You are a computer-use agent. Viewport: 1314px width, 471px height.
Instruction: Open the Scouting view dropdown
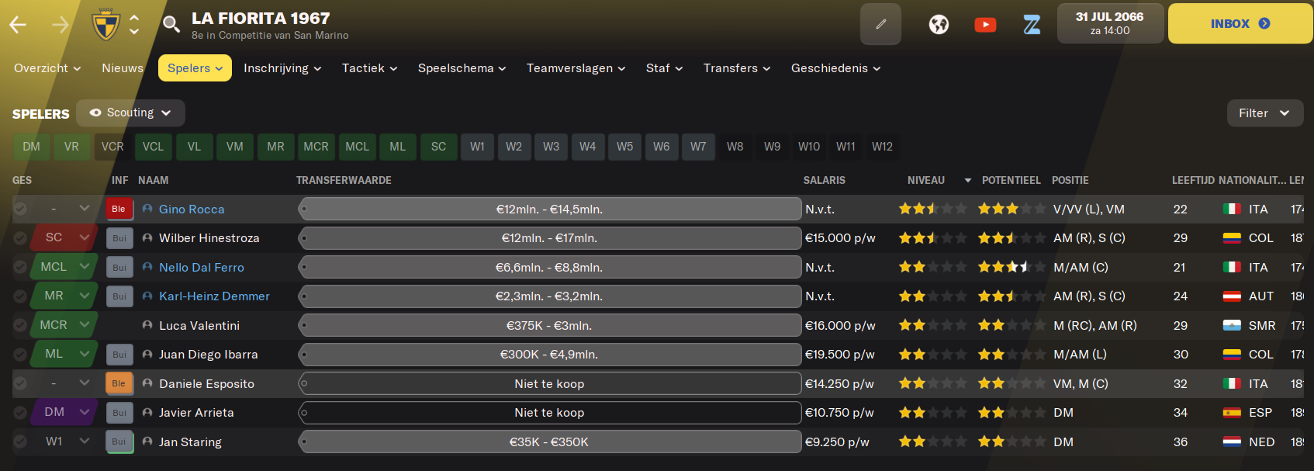pyautogui.click(x=130, y=113)
